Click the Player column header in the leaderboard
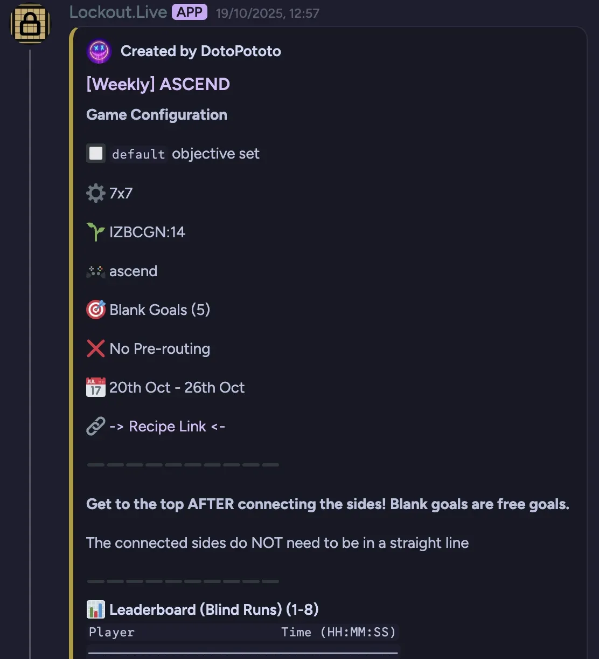The width and height of the screenshot is (599, 659). tap(112, 632)
